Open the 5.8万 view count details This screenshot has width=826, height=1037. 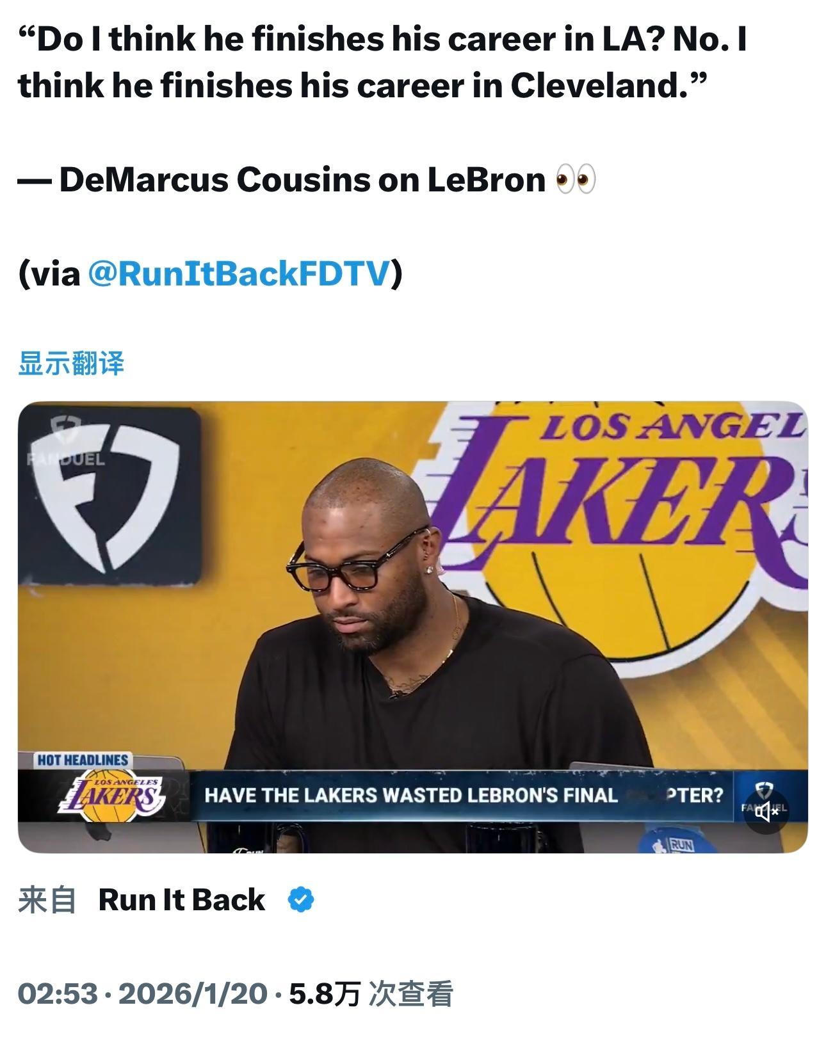(325, 994)
